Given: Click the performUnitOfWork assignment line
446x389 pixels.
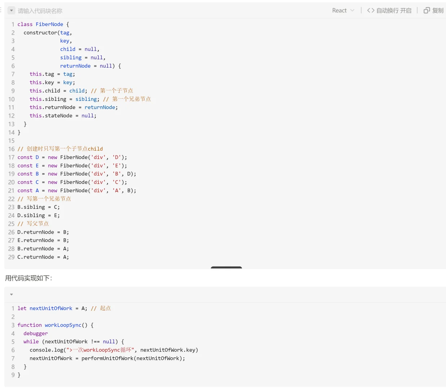Looking at the screenshot, I should pyautogui.click(x=107, y=358).
